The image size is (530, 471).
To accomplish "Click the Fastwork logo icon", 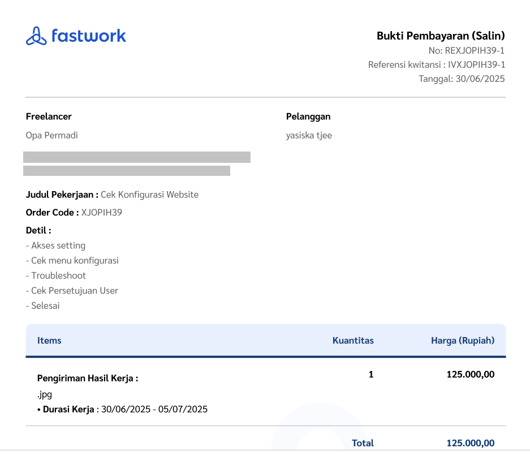I will pyautogui.click(x=36, y=36).
